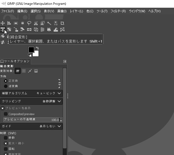Open the クリッピング dropdown
Screen dimensions: 174x155
[x=31, y=101]
